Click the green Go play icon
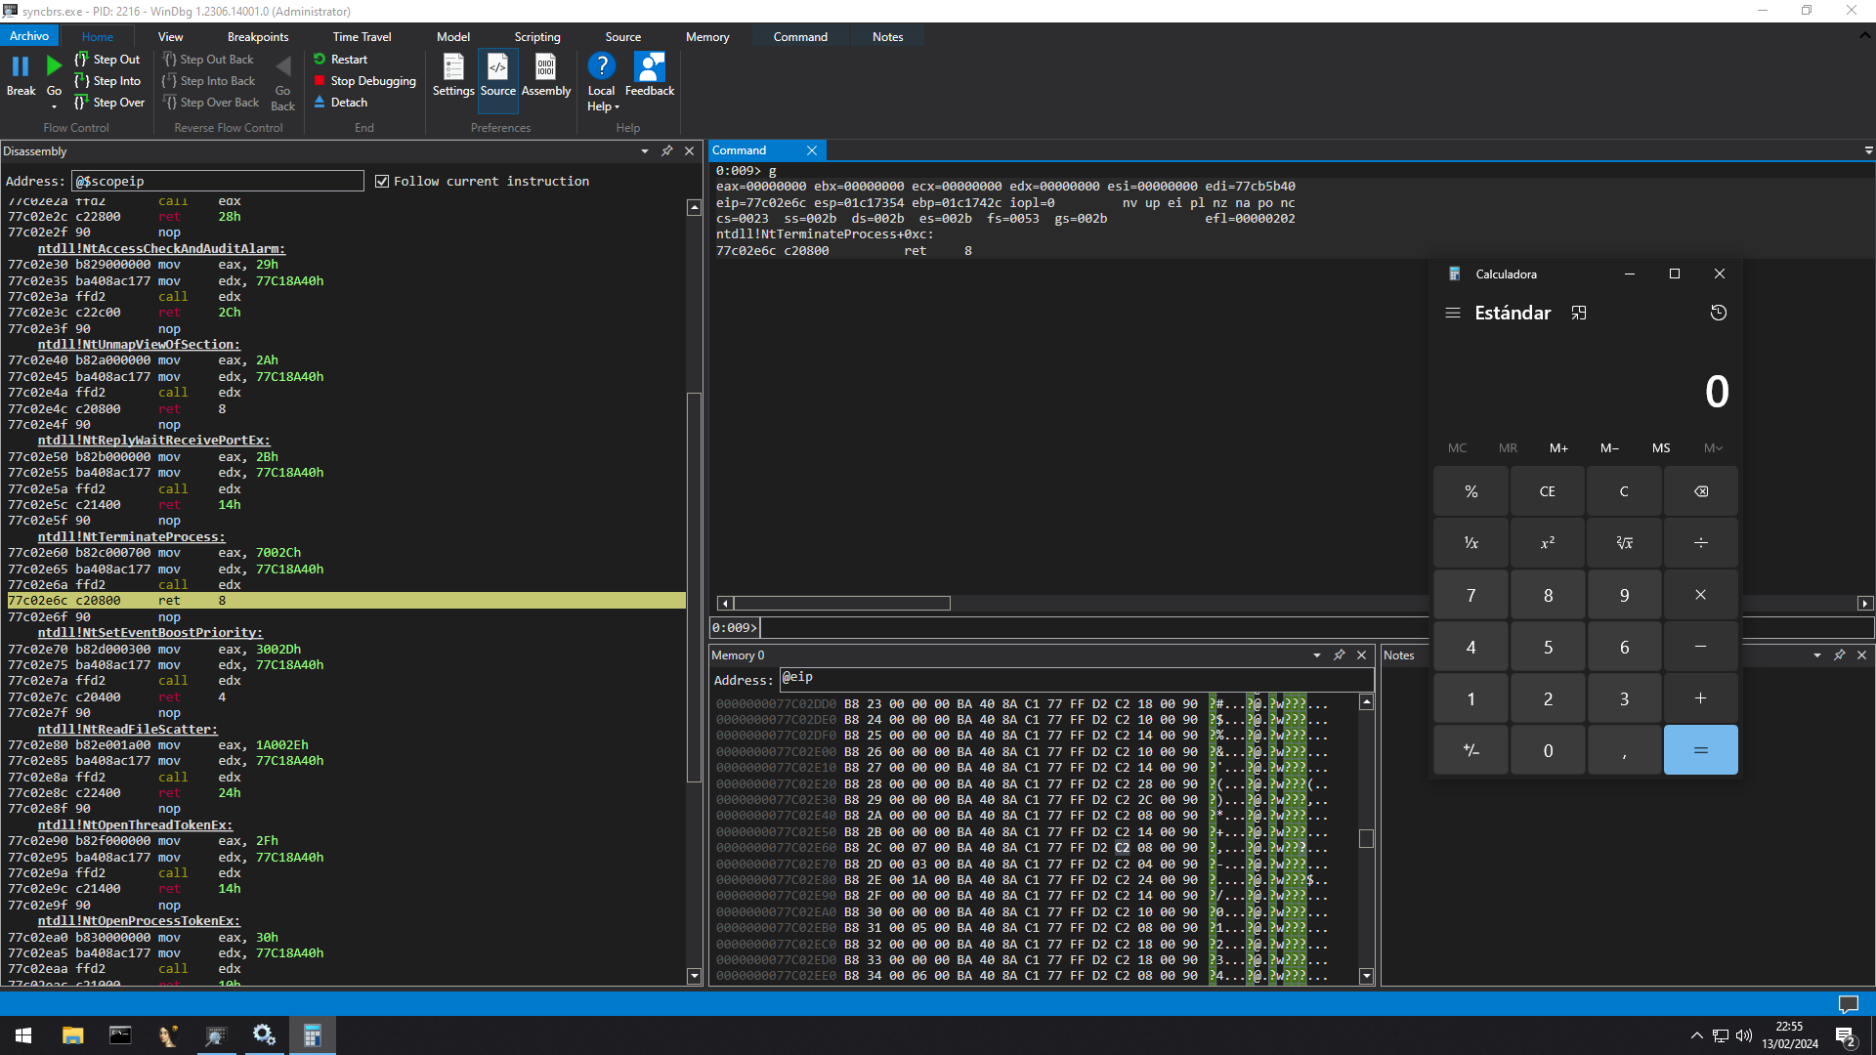Screen dimensions: 1876x1055 pyautogui.click(x=54, y=66)
